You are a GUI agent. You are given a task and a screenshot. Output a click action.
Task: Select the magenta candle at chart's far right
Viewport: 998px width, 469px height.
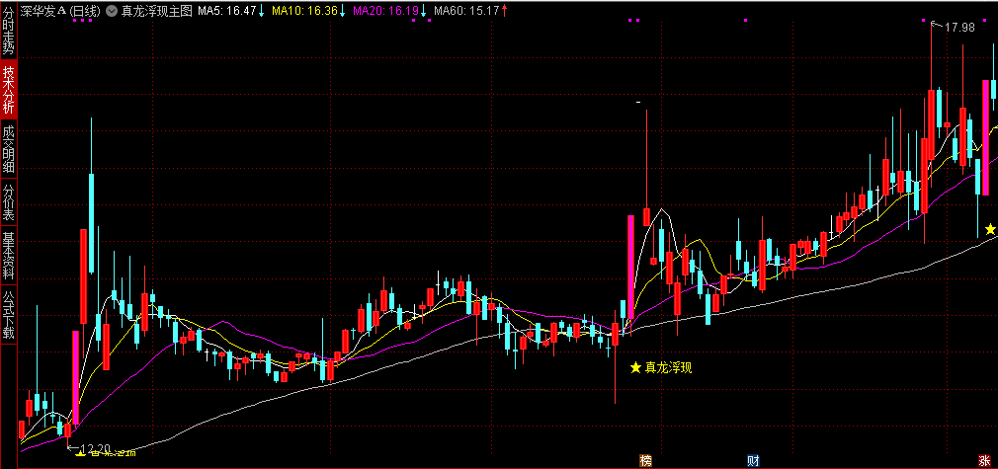coord(986,138)
